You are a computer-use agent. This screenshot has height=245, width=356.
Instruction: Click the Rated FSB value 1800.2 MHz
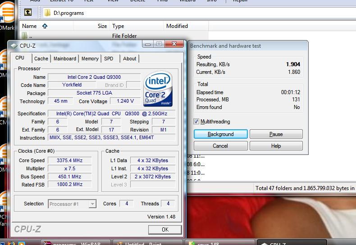(70, 185)
